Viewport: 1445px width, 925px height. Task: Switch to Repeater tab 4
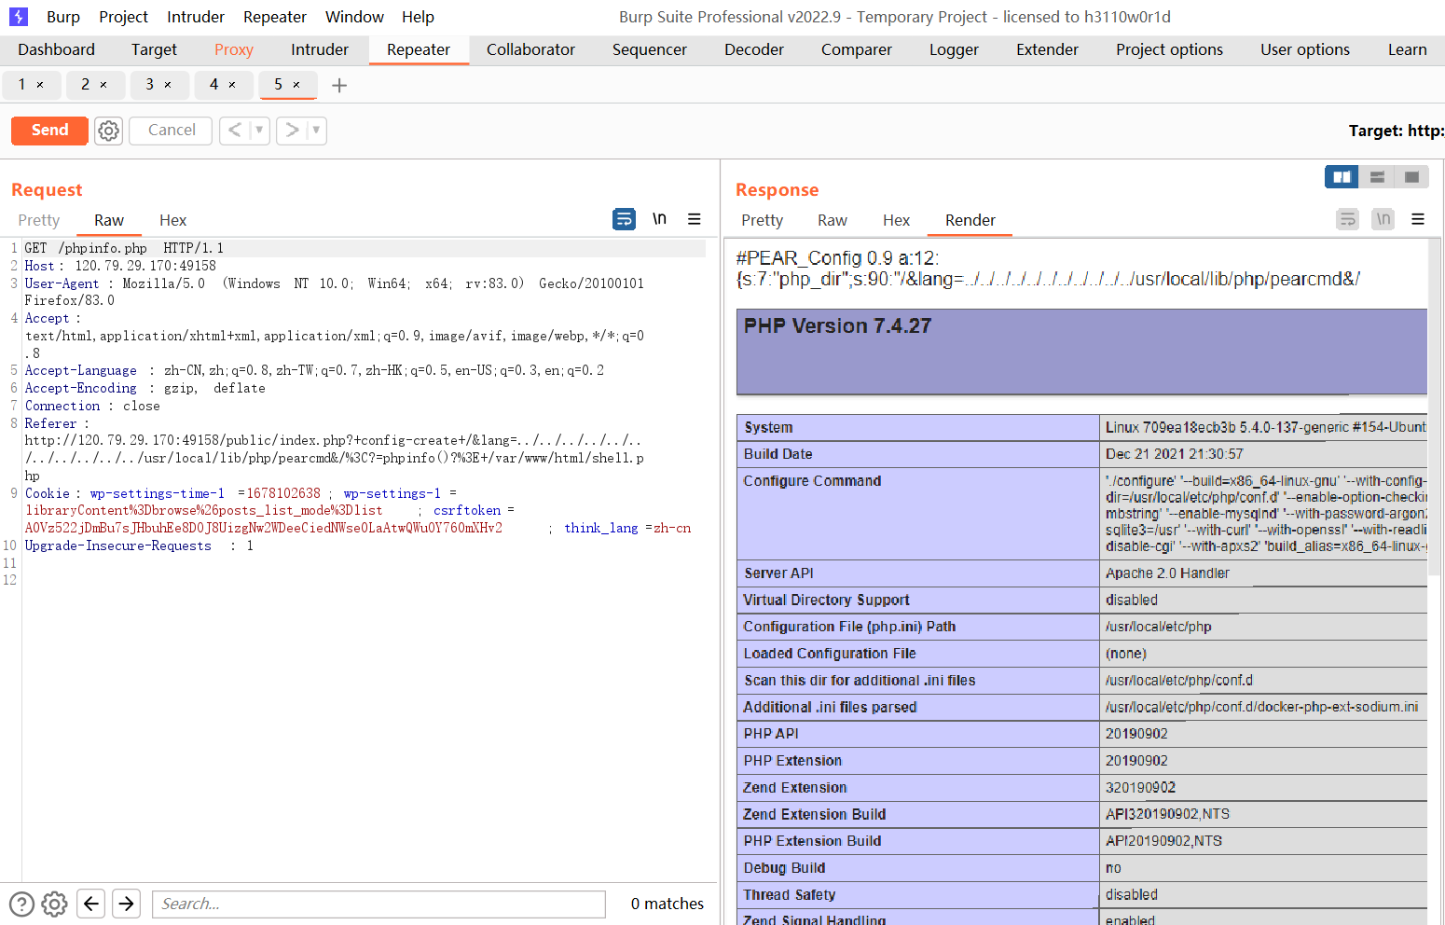(213, 85)
